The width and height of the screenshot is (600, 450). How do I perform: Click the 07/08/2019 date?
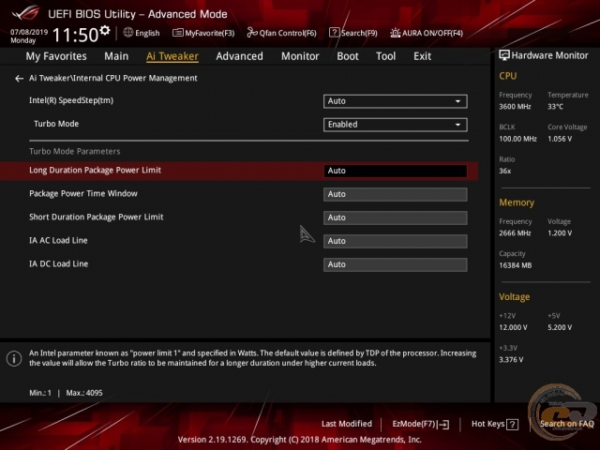[29, 32]
